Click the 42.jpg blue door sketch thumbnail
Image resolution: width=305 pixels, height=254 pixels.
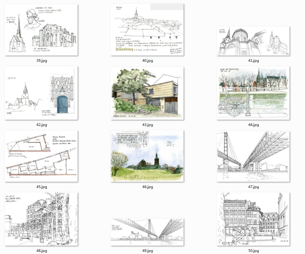point(41,93)
